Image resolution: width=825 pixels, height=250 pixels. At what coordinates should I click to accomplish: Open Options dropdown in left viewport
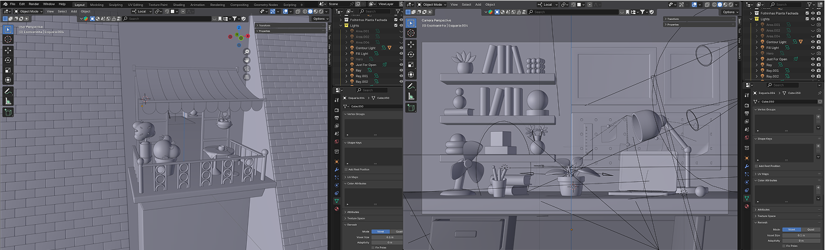(x=320, y=18)
